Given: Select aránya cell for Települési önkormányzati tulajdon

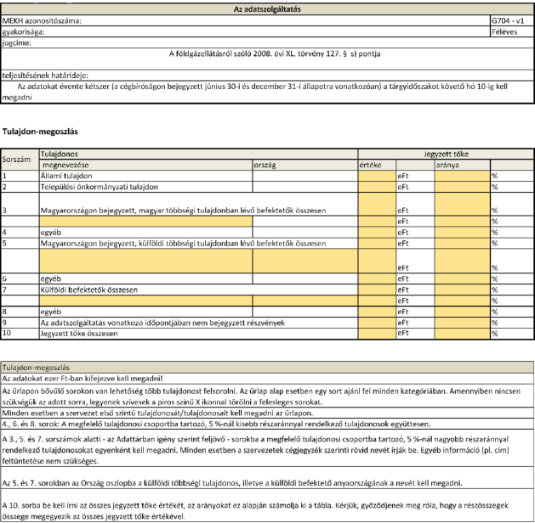Looking at the screenshot, I should point(463,187).
